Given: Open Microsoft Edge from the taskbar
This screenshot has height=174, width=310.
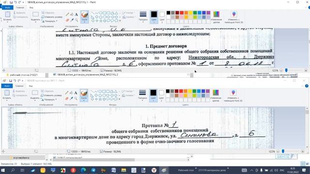Looking at the screenshot, I should (83, 170).
